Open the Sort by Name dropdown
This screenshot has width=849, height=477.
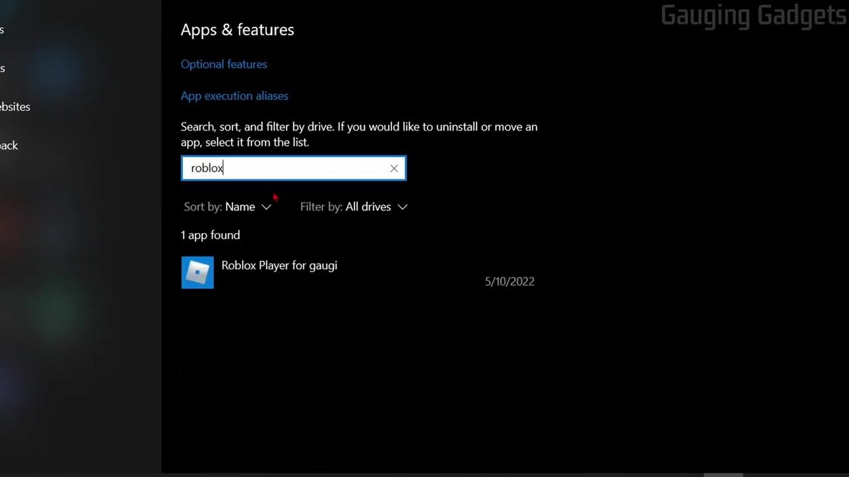click(x=228, y=207)
